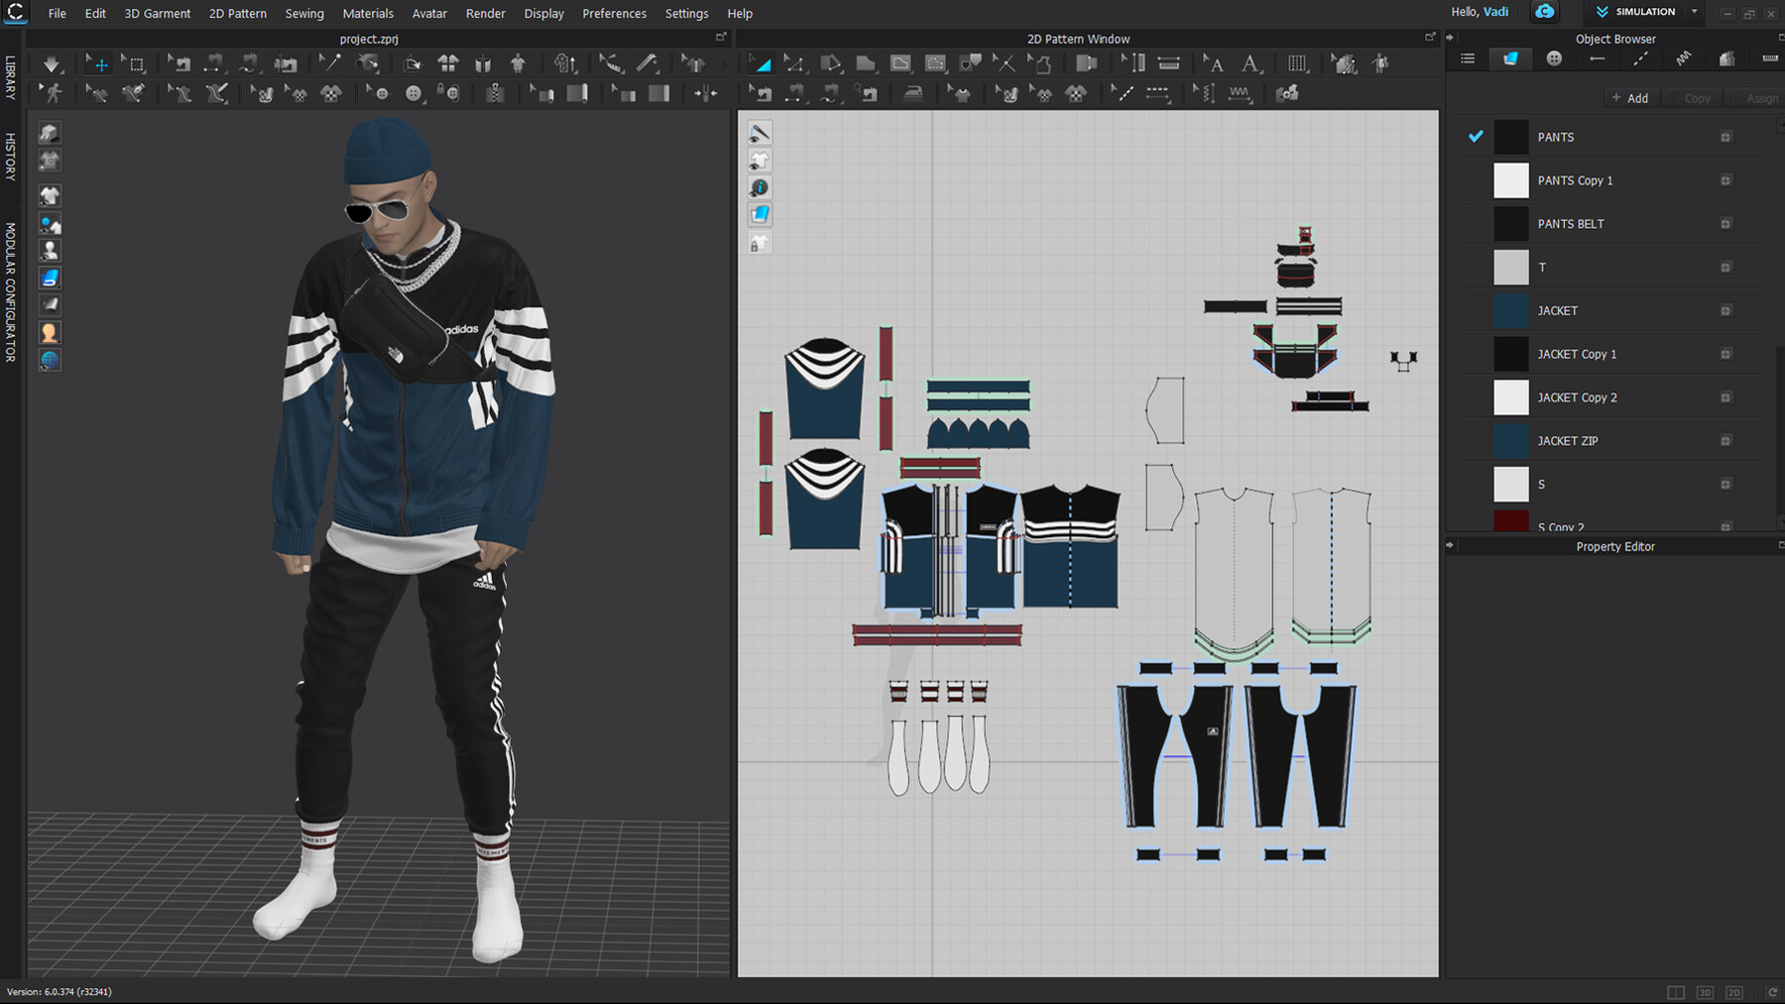This screenshot has height=1004, width=1785.
Task: Select the Walk avatar pose tool
Action: 52,92
